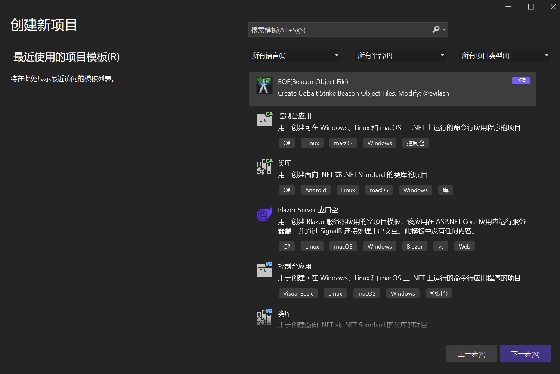Close the 创建新项目 dialog
560x374 pixels.
(x=553, y=7)
